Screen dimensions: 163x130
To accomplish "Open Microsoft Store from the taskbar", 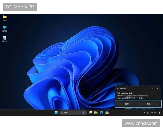I will click(x=107, y=113).
